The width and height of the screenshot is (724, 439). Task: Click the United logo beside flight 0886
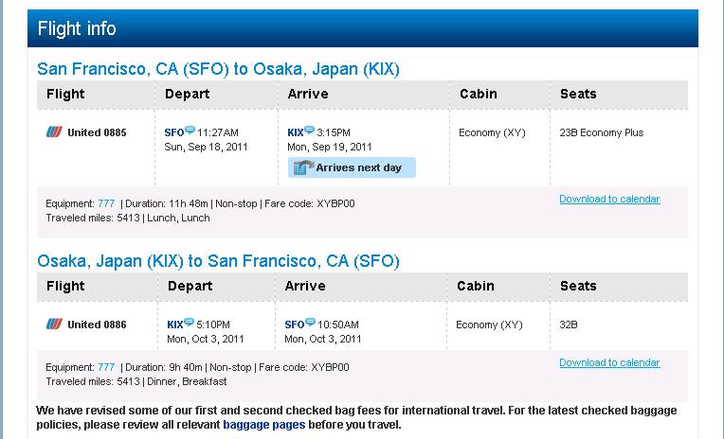point(54,325)
